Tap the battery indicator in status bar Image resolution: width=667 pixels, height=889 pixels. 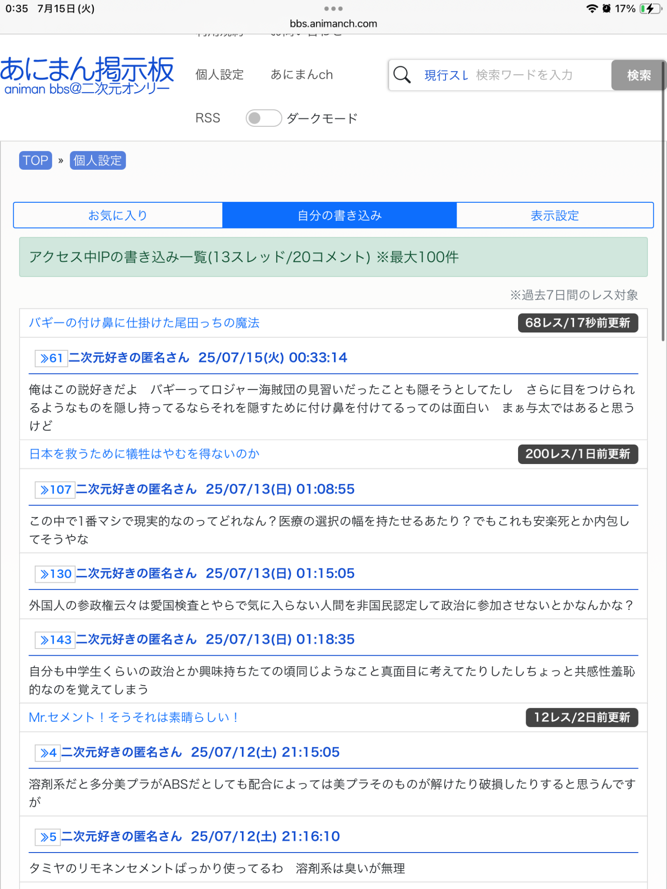650,9
